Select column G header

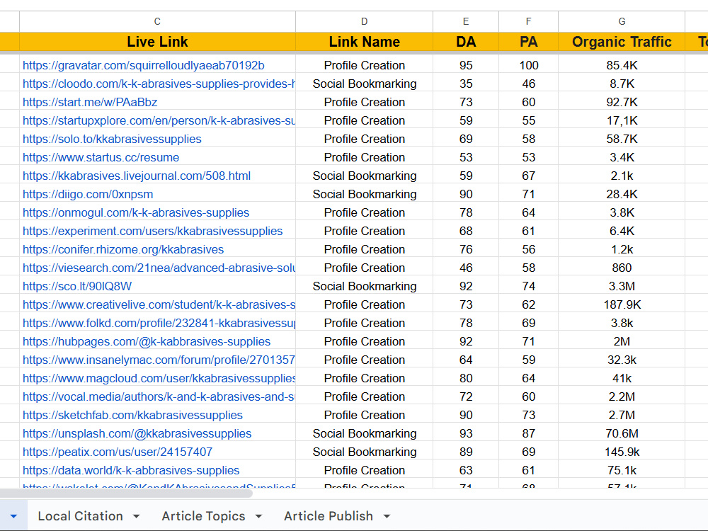(x=622, y=21)
